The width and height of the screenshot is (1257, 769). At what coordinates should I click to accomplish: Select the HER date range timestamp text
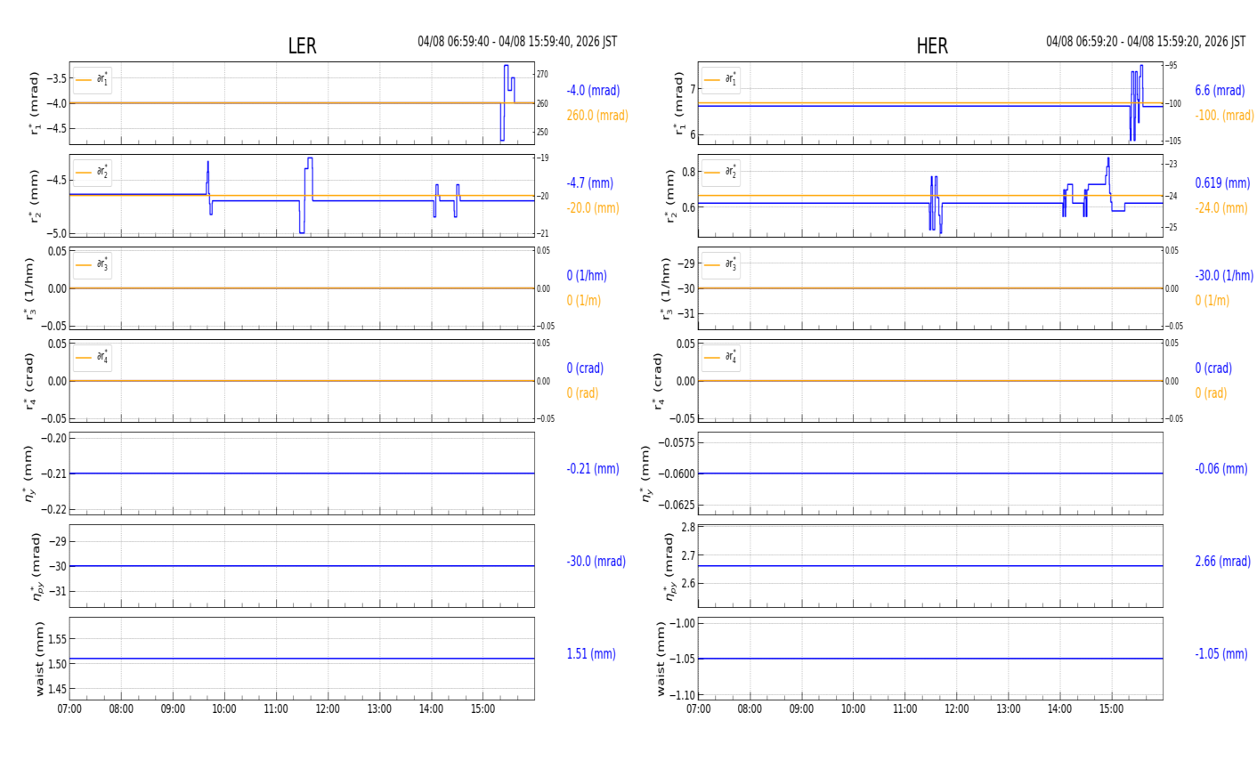(1146, 42)
